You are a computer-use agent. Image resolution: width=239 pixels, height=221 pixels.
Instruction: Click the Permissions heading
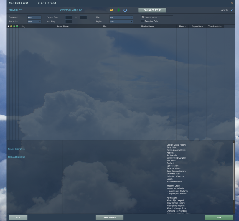coord(172,198)
